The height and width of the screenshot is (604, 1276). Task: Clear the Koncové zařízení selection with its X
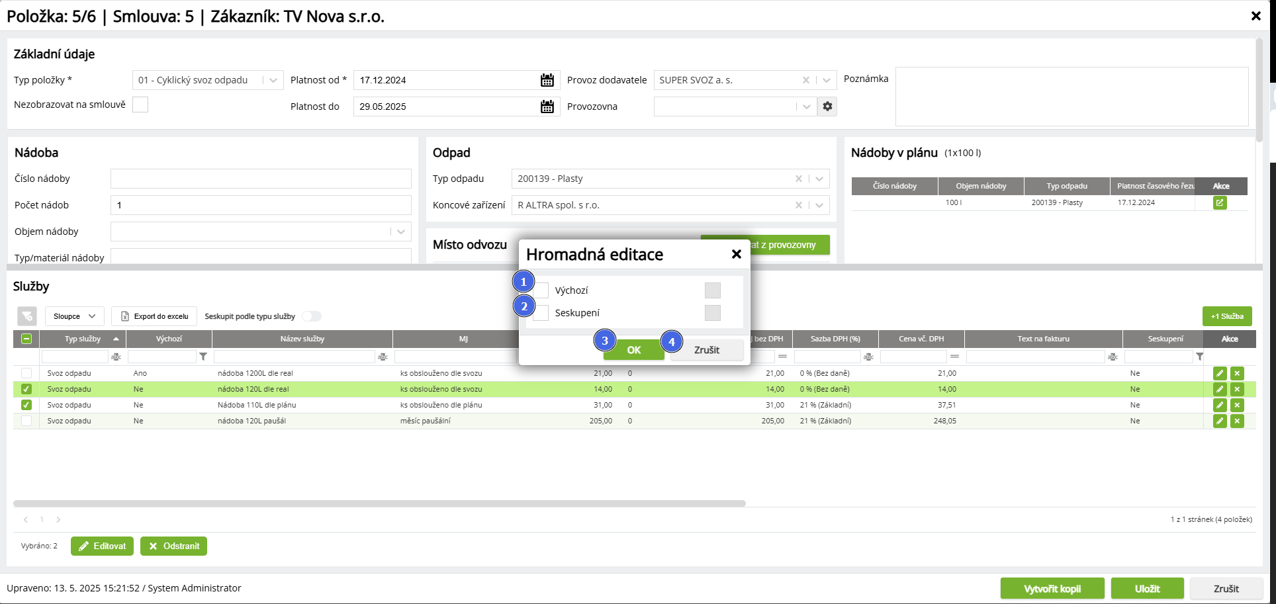[x=799, y=205]
